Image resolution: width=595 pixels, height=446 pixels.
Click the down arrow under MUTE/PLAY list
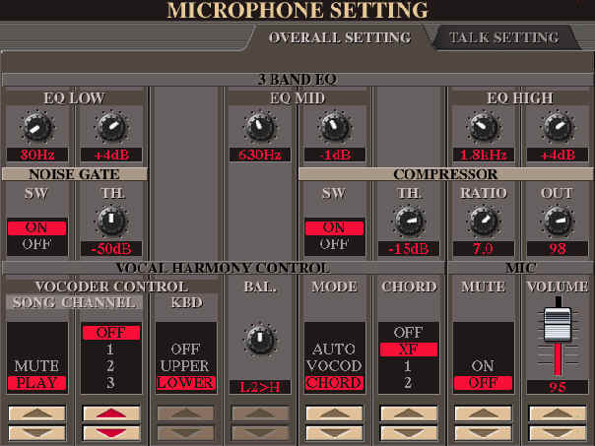[36, 433]
